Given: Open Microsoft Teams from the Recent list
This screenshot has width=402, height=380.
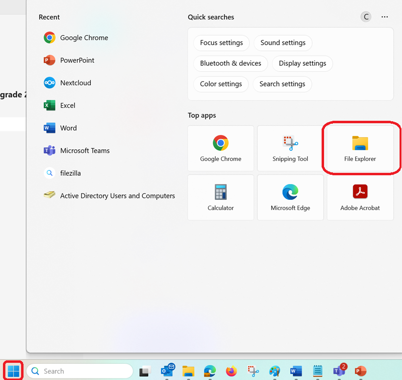Looking at the screenshot, I should [76, 151].
